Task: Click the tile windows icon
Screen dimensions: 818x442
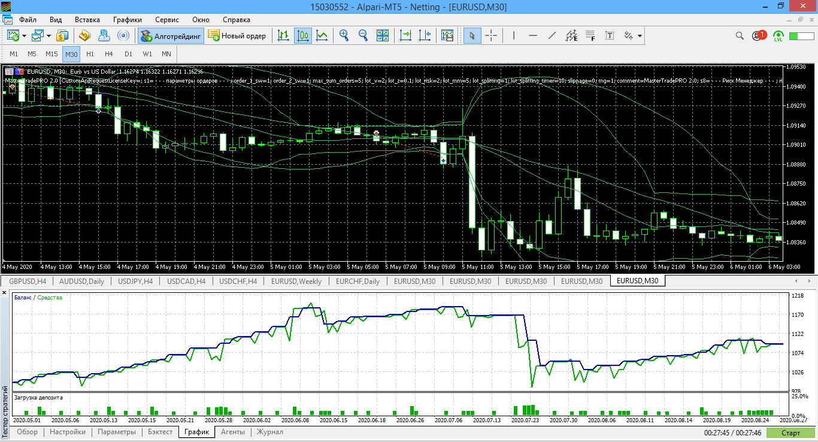Action: tap(383, 36)
